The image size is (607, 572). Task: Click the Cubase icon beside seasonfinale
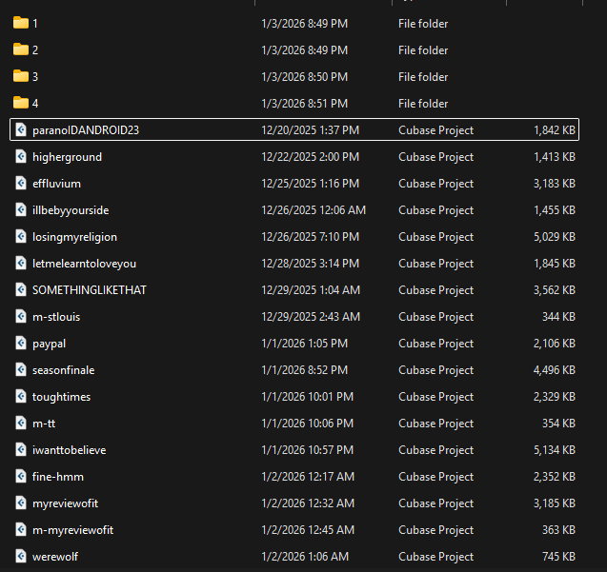pyautogui.click(x=21, y=369)
